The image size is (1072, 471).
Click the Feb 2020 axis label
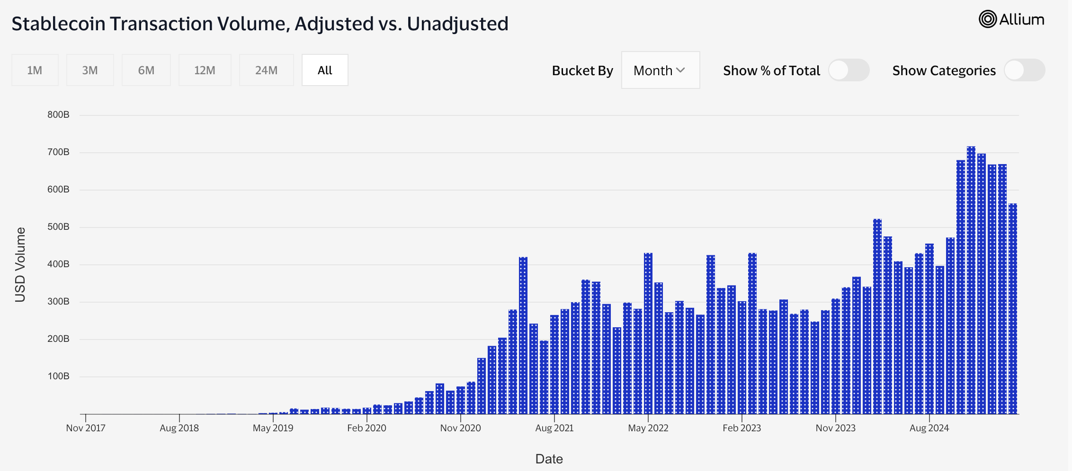[x=366, y=428]
